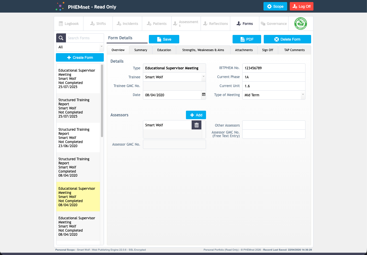Switch to the Attachments tab
This screenshot has height=255, width=367.
click(x=244, y=50)
